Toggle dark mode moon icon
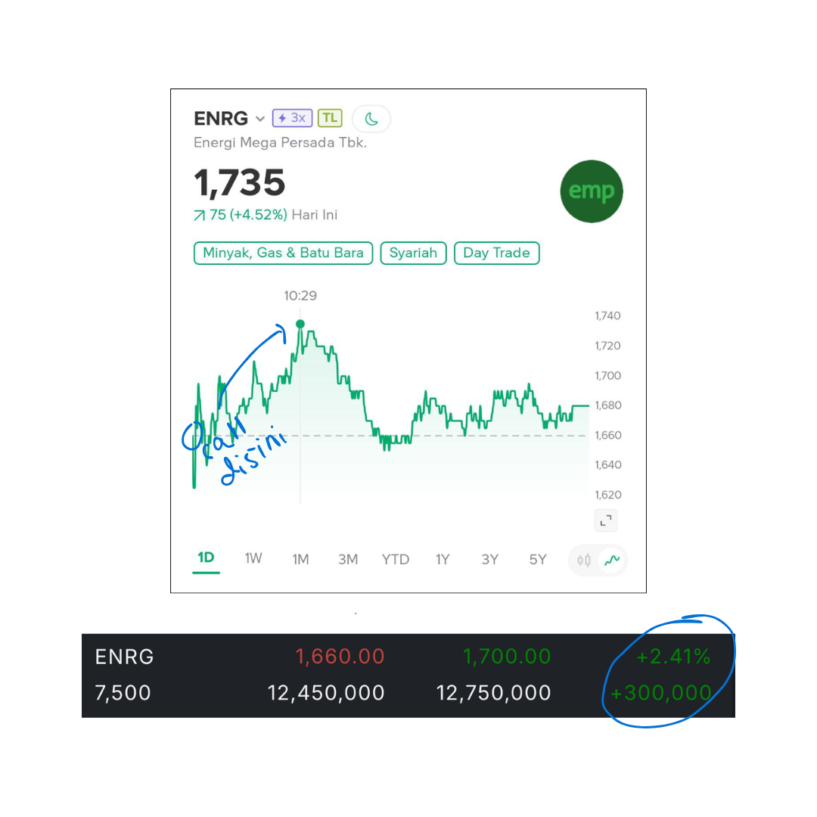817x817 pixels. [x=371, y=119]
